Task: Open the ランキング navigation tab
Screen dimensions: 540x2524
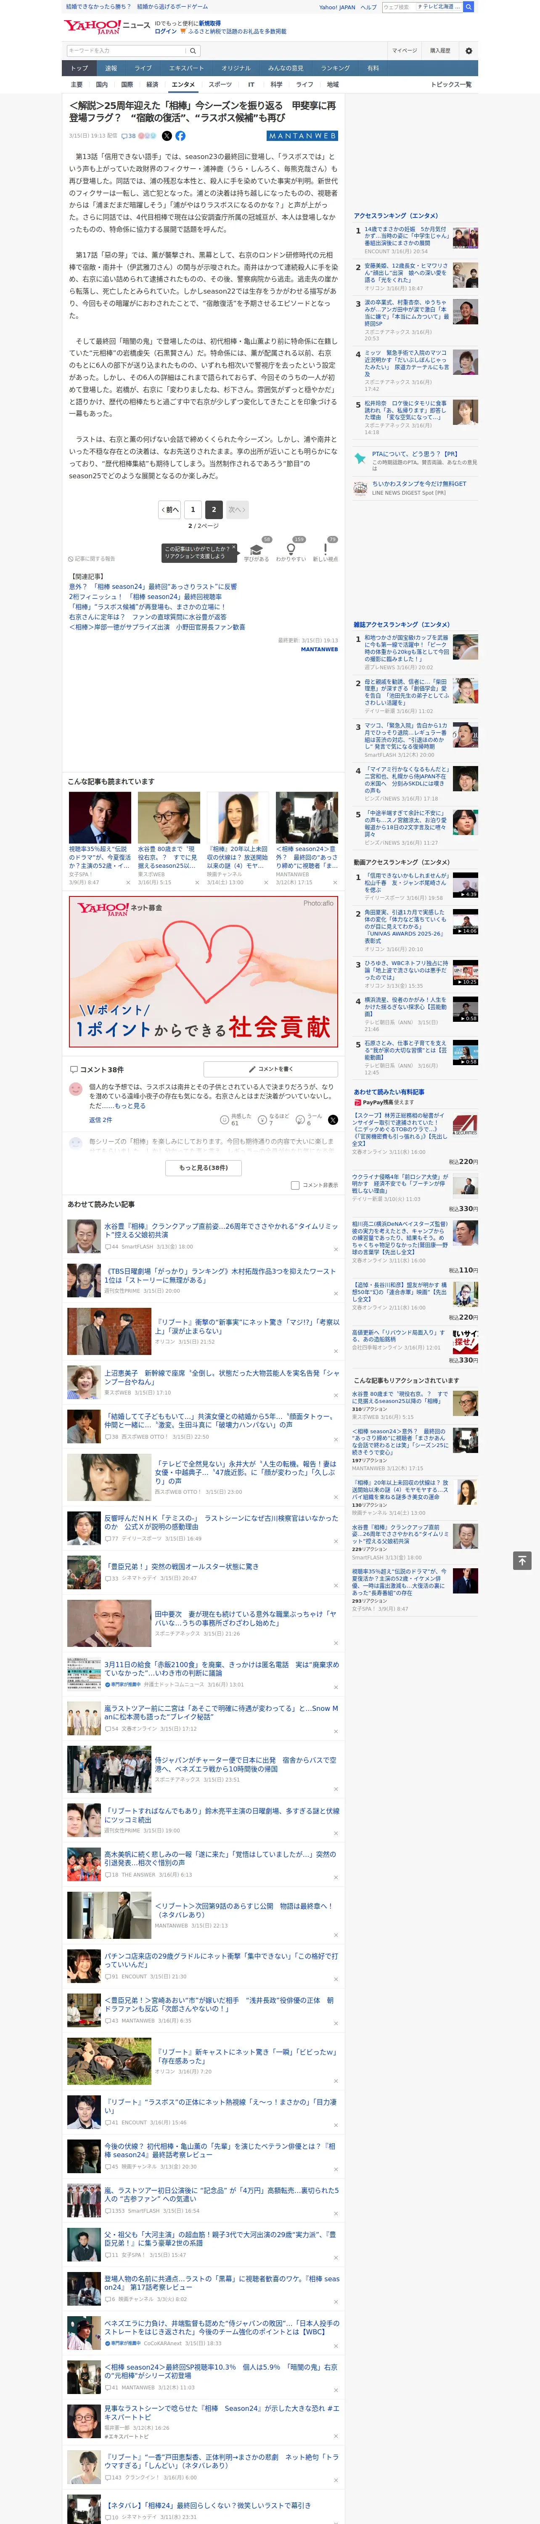Action: click(x=335, y=69)
